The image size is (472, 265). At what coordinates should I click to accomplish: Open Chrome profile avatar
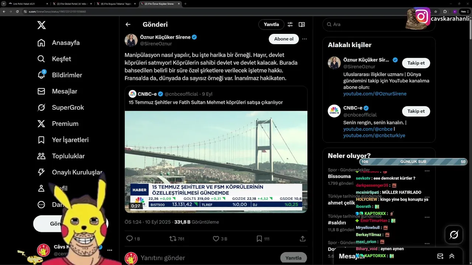(455, 11)
